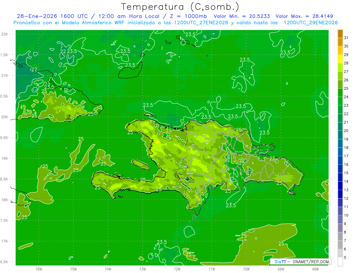Click the colorbar label "12"
Viewport: 354px width, 273px height.
pyautogui.click(x=346, y=198)
